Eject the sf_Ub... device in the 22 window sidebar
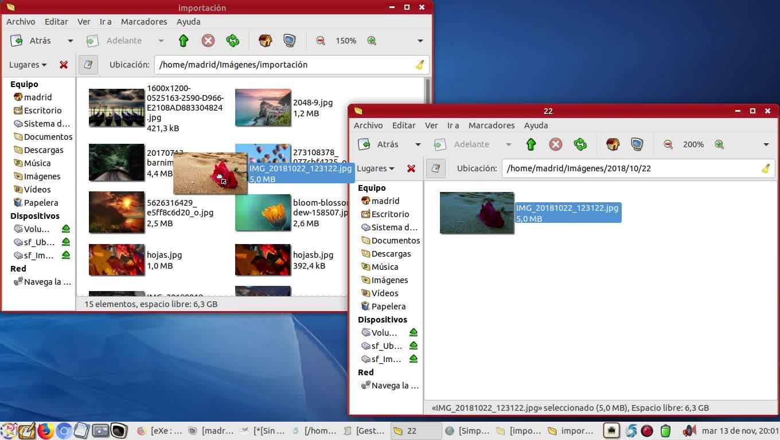Screen dimensions: 780x440 [x=413, y=346]
